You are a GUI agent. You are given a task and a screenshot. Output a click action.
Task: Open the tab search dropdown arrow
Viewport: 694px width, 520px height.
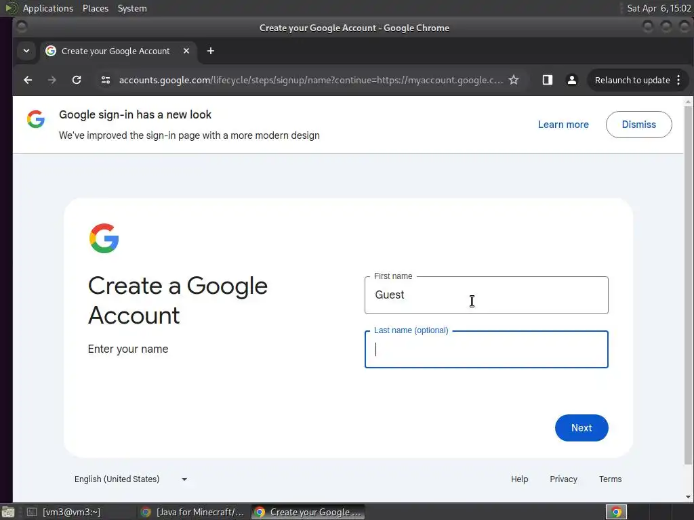click(26, 51)
